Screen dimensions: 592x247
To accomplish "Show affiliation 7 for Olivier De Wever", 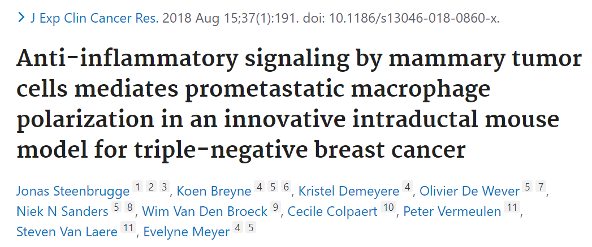I will pos(541,188).
